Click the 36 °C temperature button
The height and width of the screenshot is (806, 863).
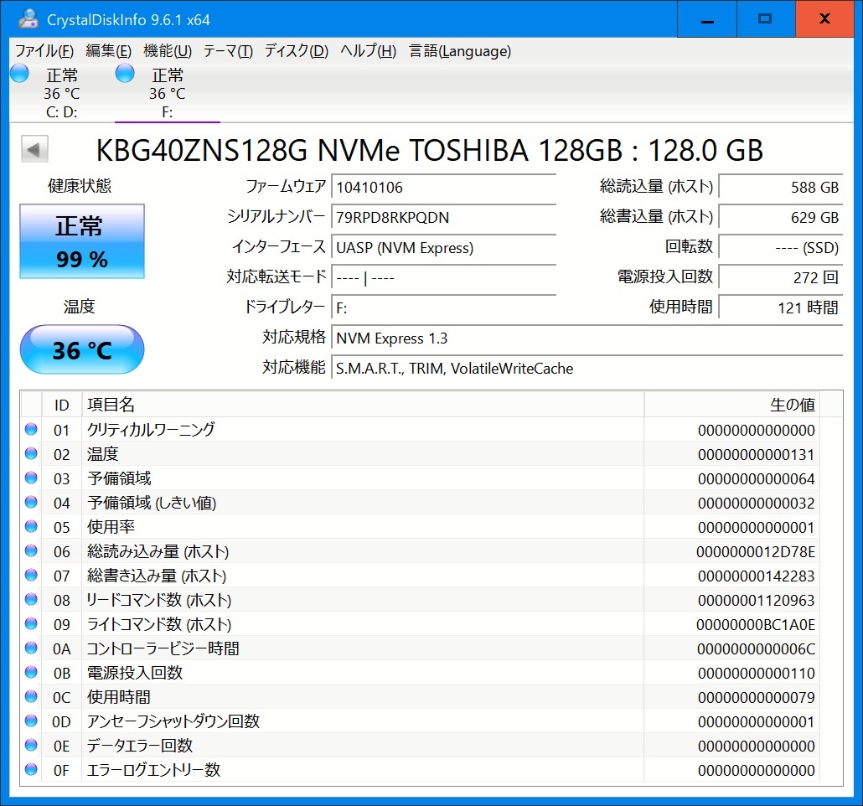(x=82, y=349)
